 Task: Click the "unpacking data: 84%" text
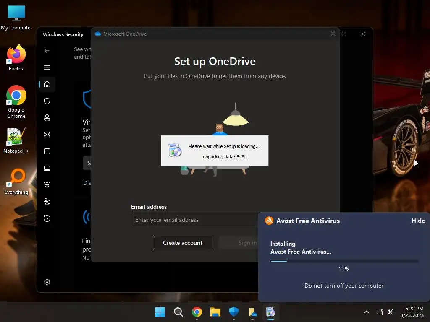(224, 157)
